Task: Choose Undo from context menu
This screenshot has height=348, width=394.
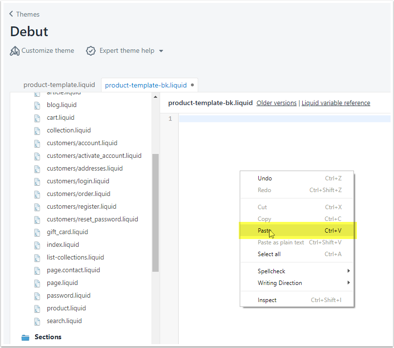Action: click(297, 178)
